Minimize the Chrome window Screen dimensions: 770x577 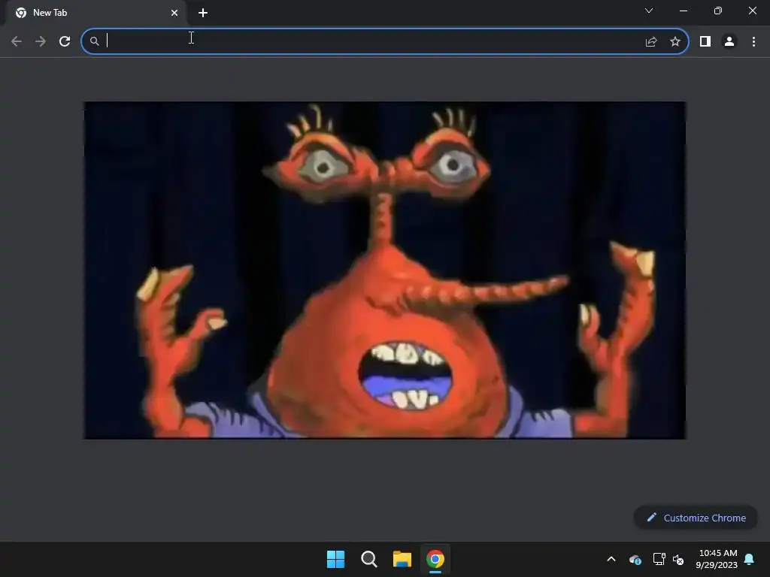coord(683,11)
